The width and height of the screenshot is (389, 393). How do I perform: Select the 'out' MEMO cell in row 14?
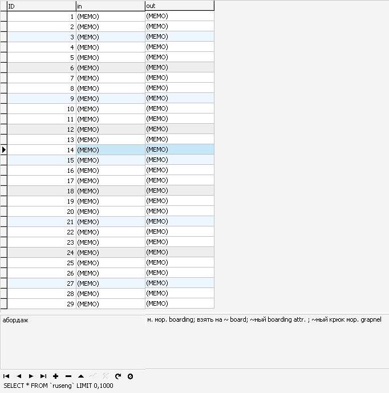click(x=180, y=149)
